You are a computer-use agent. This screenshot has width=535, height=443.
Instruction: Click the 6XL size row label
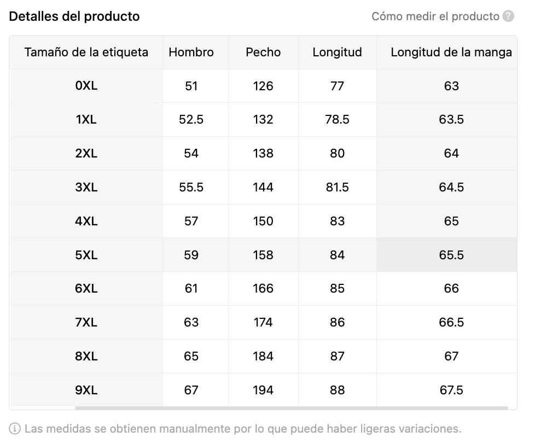tap(86, 289)
